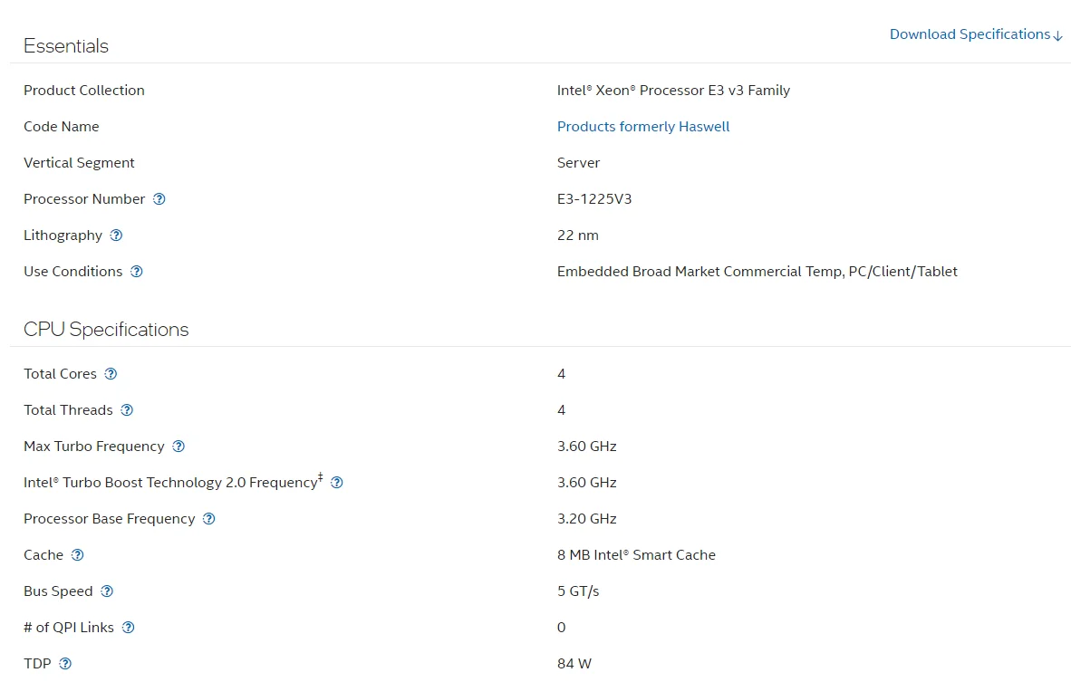Open the Total Cores help icon

111,374
